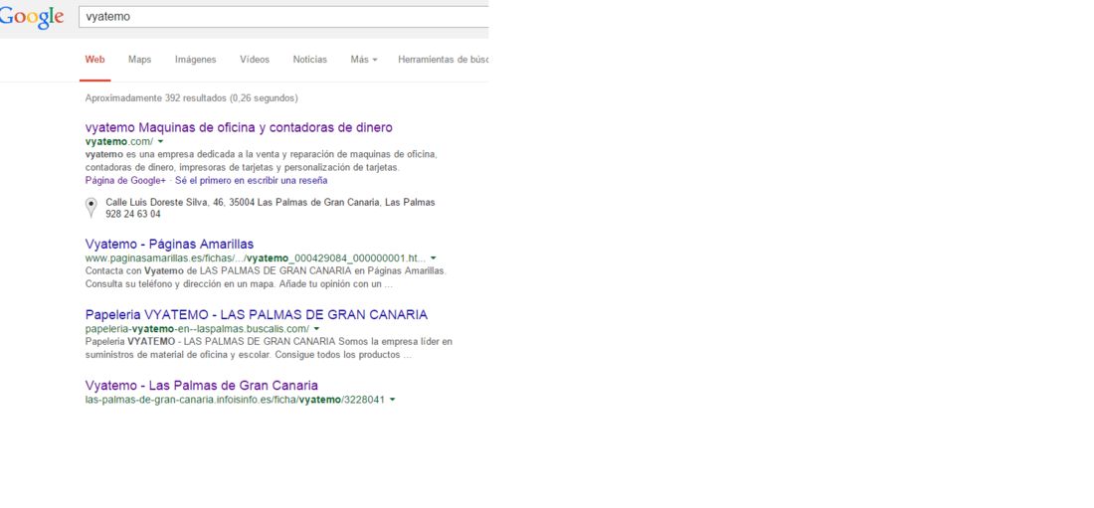Open Vyatemo - Páginas Amarillas result
Viewport: 1094px width, 508px height.
[x=169, y=244]
